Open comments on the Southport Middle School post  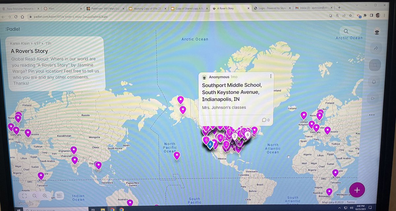[x=266, y=120]
